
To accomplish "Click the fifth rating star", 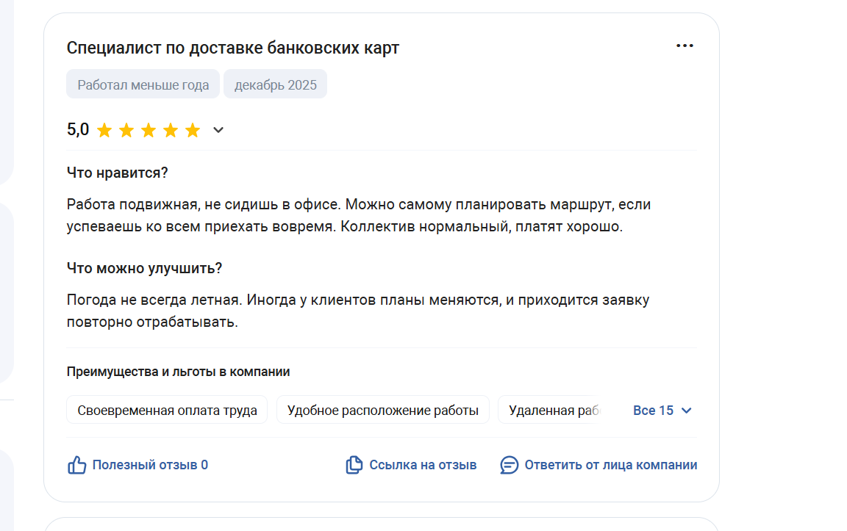I will click(193, 131).
